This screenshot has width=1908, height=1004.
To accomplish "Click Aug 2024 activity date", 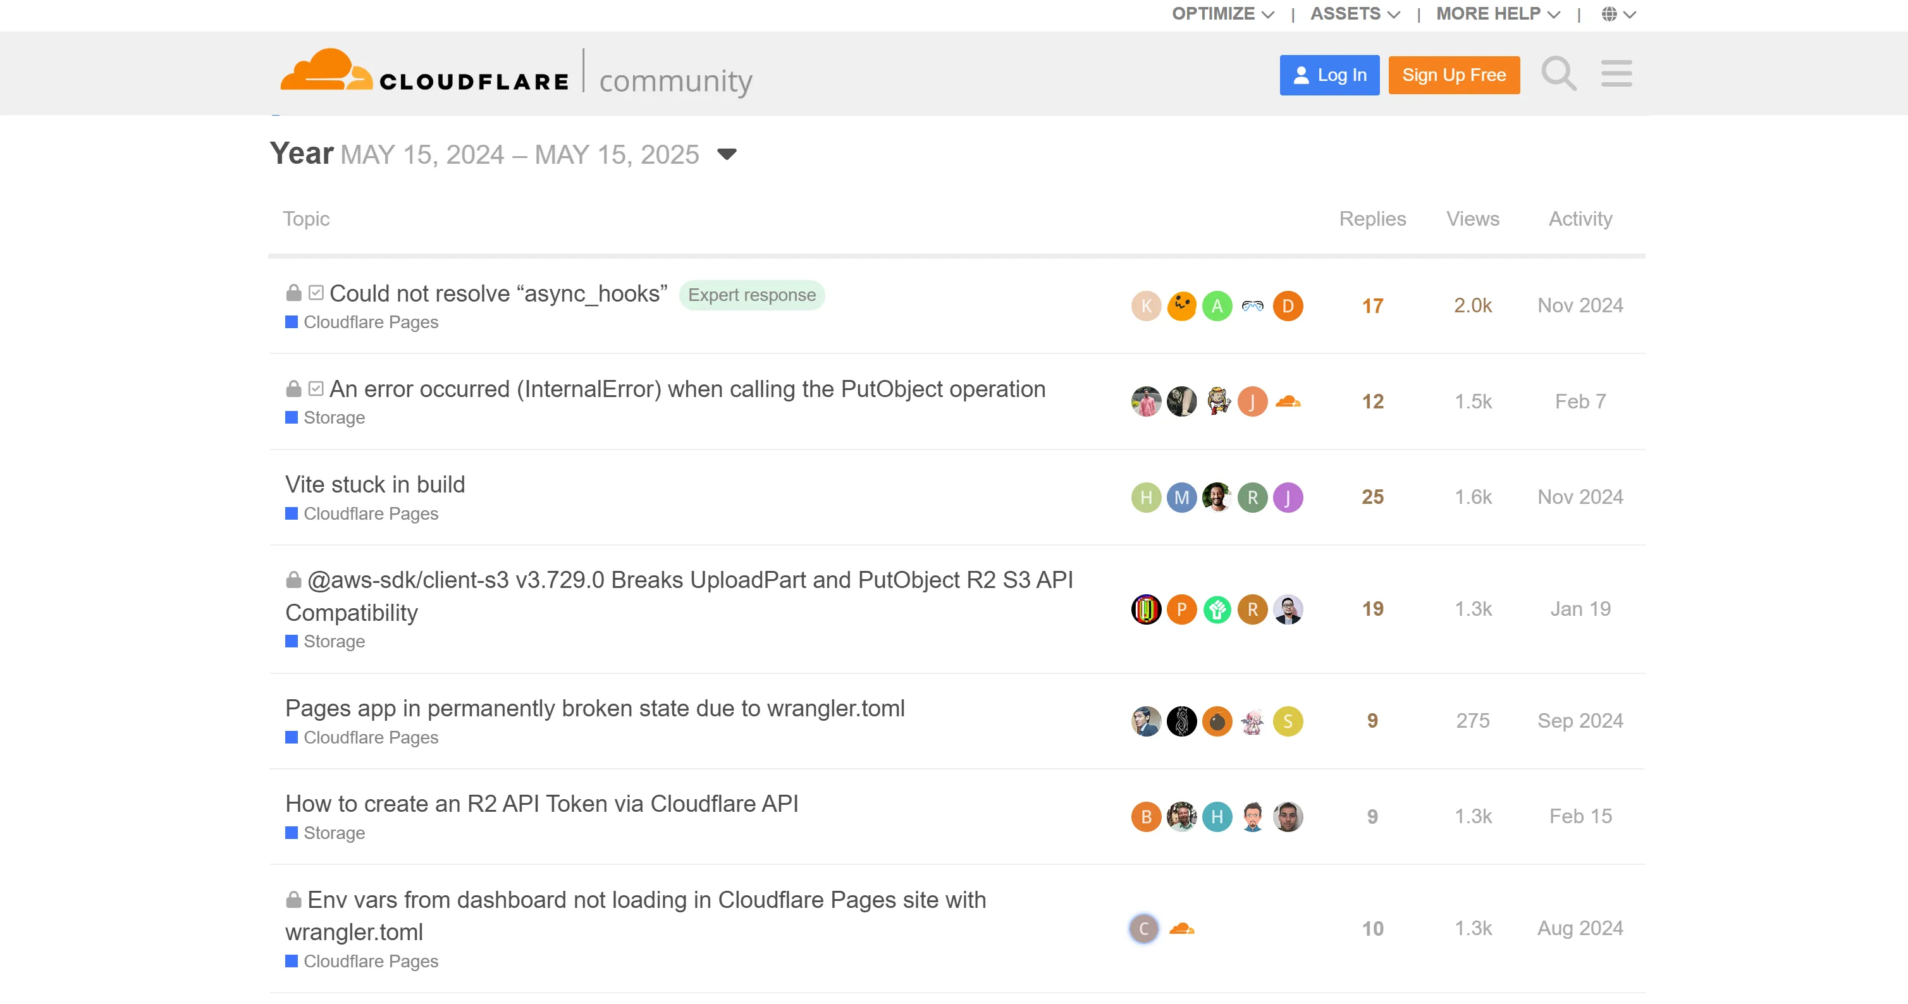I will pyautogui.click(x=1580, y=927).
